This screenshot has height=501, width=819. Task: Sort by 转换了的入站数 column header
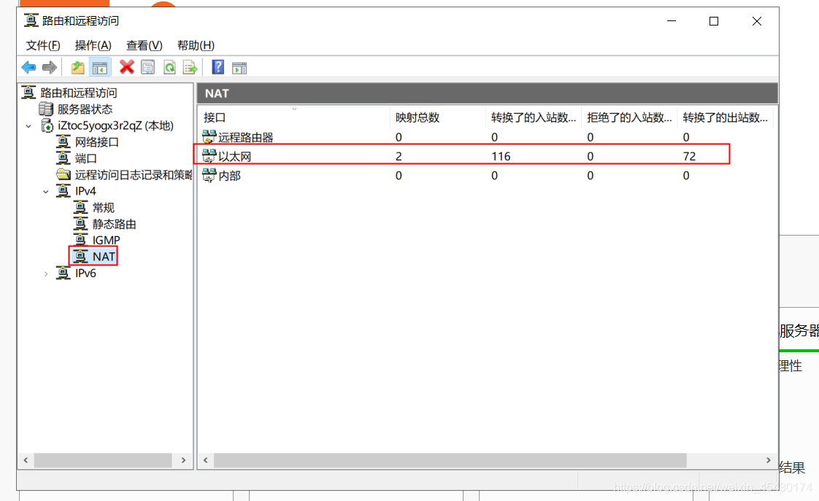click(534, 117)
